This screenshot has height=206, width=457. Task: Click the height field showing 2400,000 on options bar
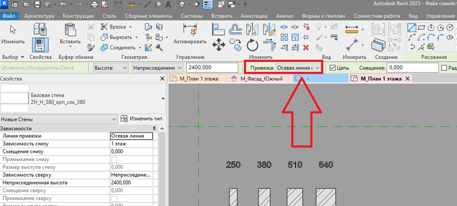[x=212, y=68]
